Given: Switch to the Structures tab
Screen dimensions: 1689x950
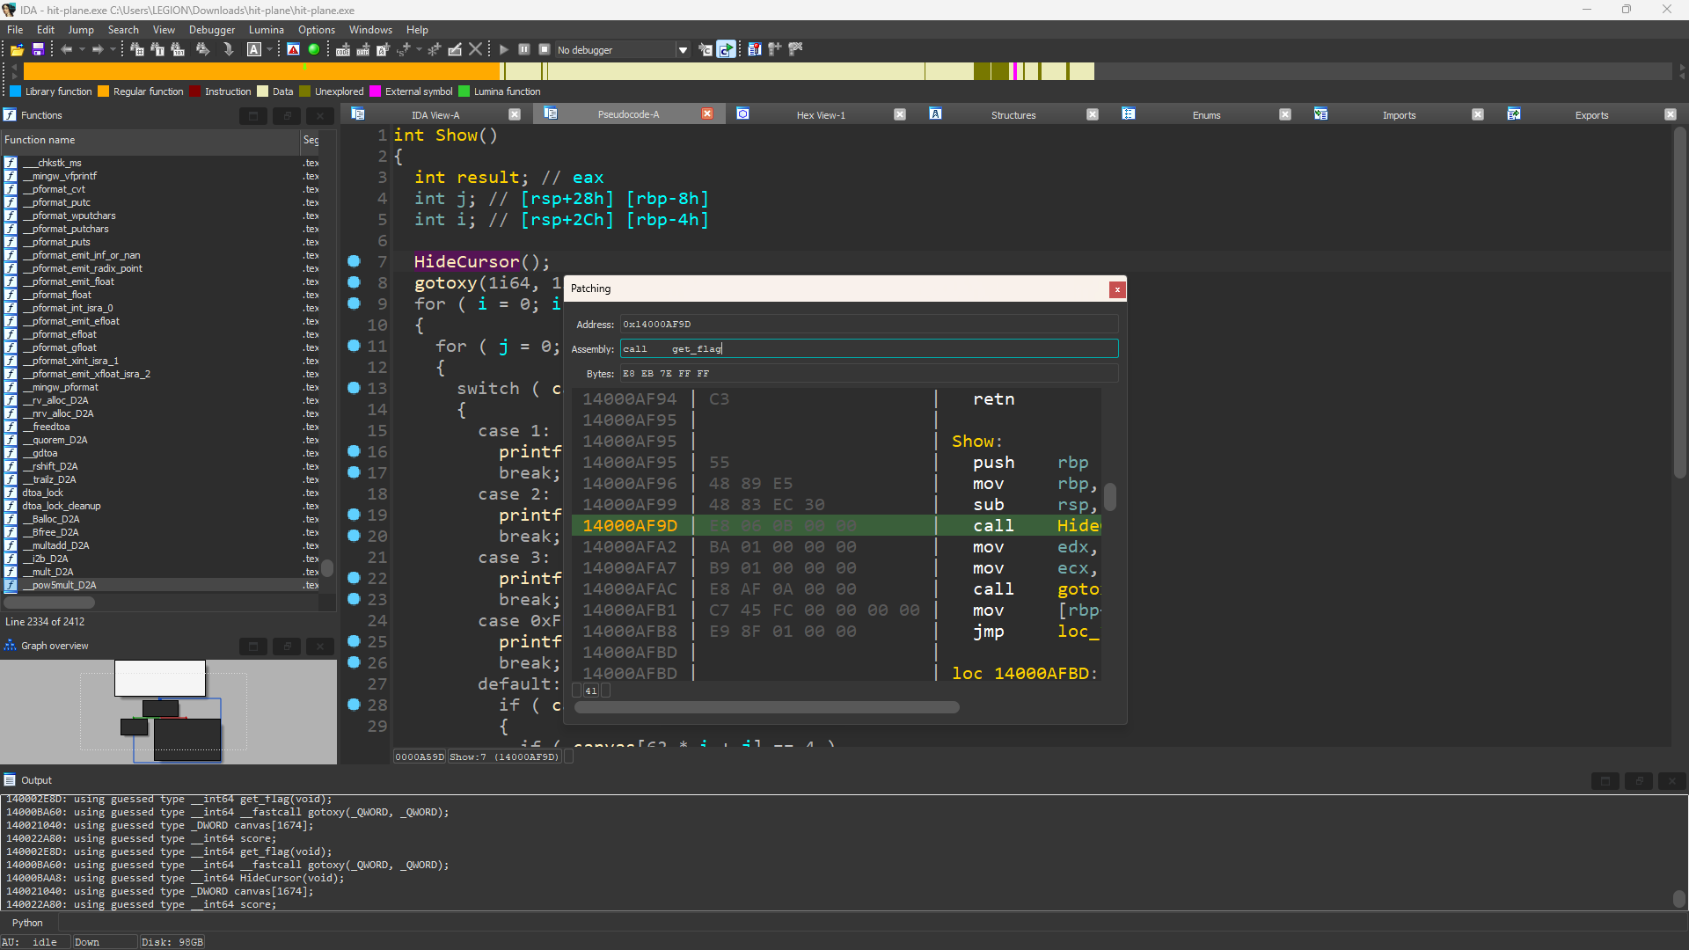Looking at the screenshot, I should click(1013, 115).
